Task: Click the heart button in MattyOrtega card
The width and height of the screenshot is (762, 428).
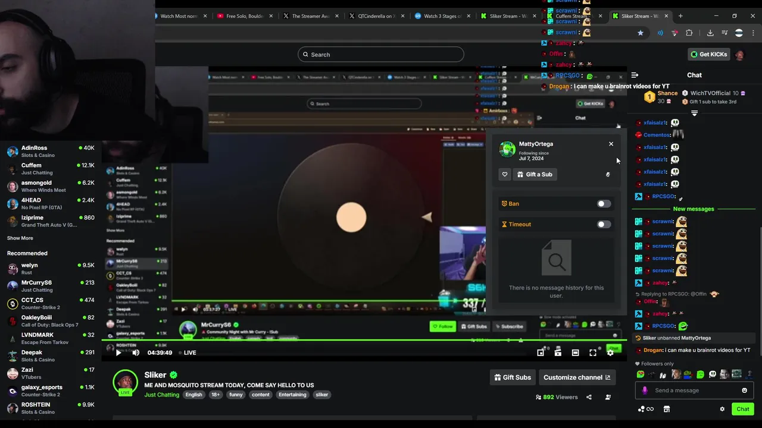Action: coord(505,174)
